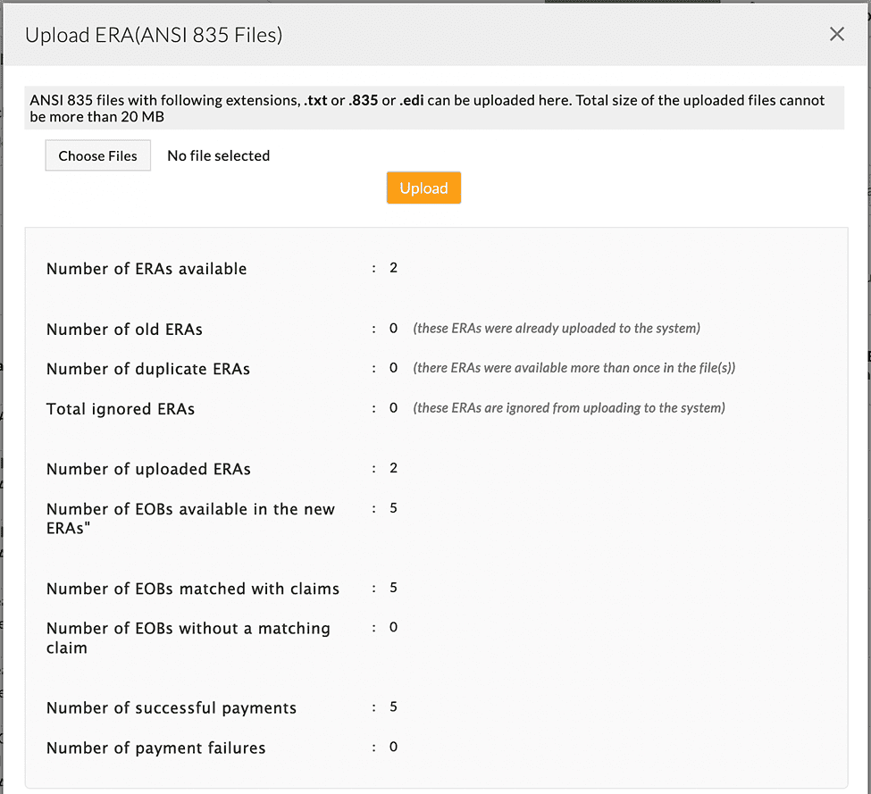Select 'Number of EOBs matched with claims' text

tap(193, 589)
